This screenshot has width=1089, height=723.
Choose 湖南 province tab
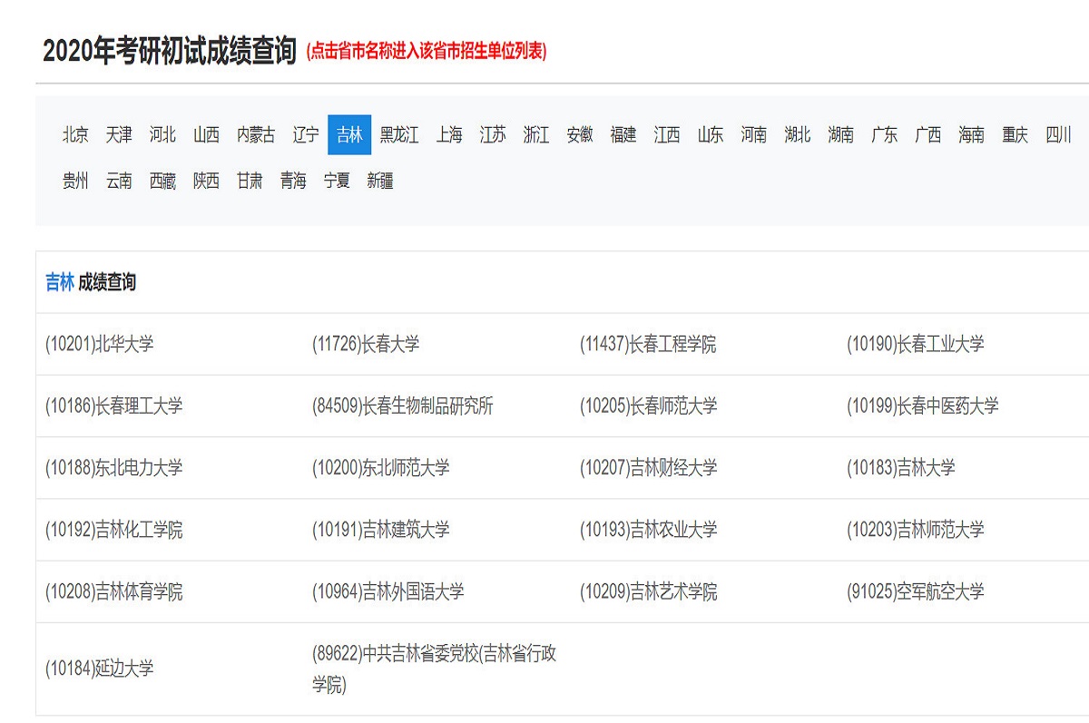pos(841,135)
